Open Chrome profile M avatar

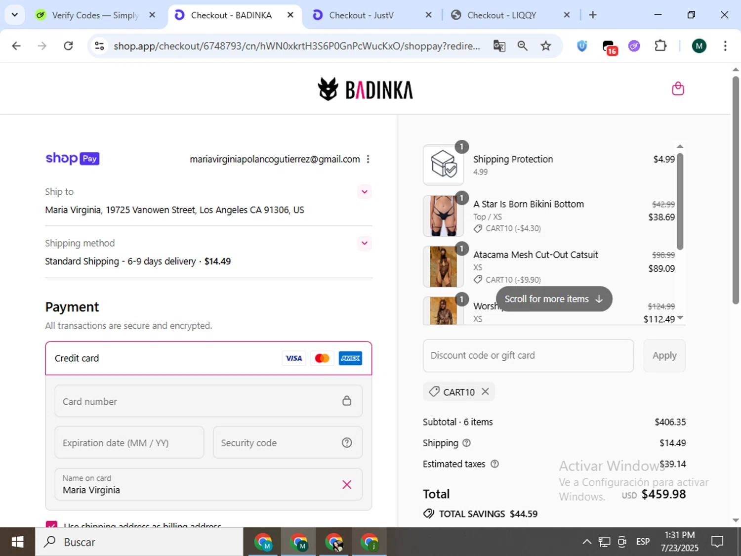[699, 46]
